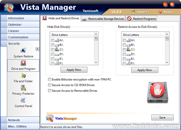Click Drive Letters header in Restrict list
The height and width of the screenshot is (130, 181).
pos(141,35)
